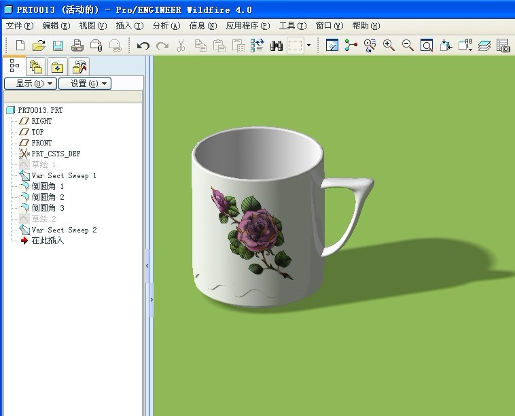This screenshot has width=515, height=416.
Task: Click the Email with attachment icon
Action: pyautogui.click(x=96, y=46)
